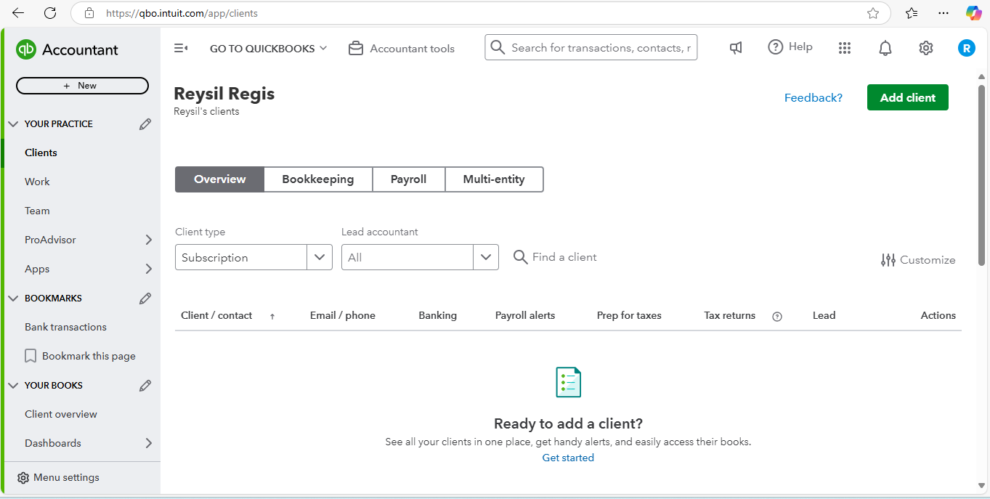Click the Email / phone column header
Screen dimensions: 990x499
(343, 316)
